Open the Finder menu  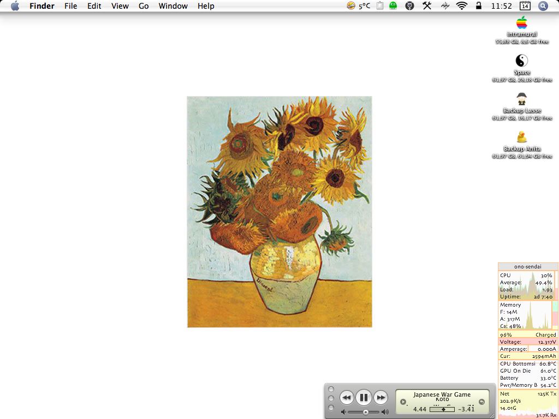pos(42,6)
